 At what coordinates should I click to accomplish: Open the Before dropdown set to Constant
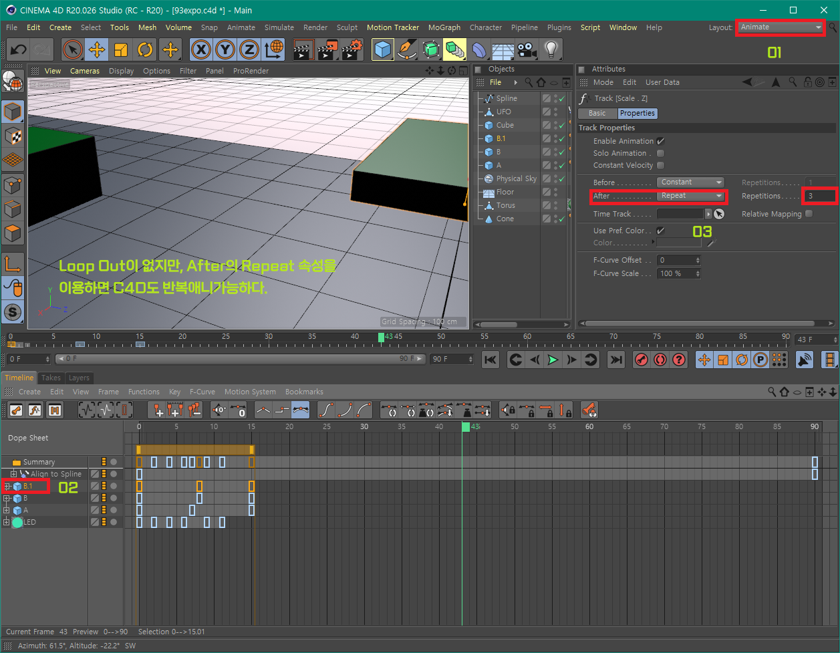[x=691, y=182]
